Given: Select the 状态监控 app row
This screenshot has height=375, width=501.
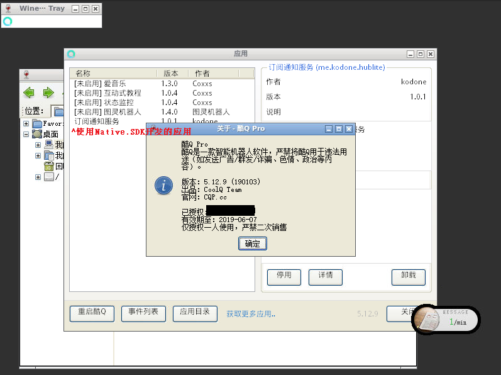Looking at the screenshot, I should [162, 103].
